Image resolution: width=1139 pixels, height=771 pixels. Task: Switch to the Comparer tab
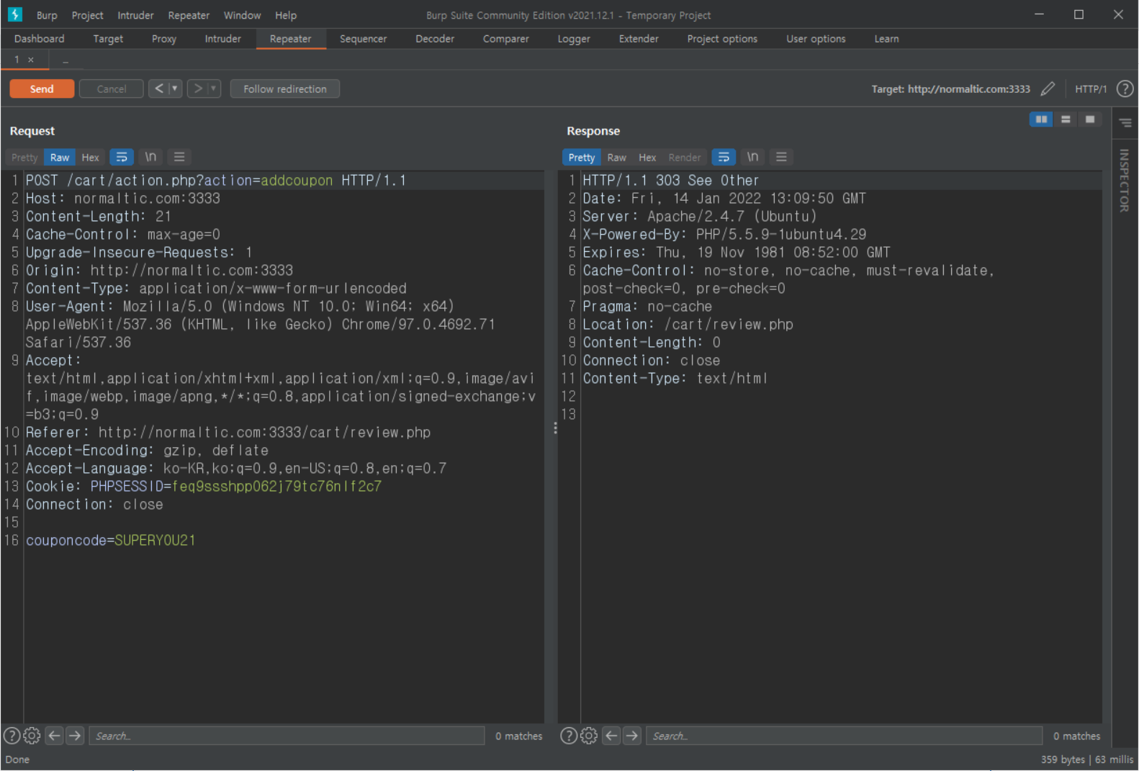pyautogui.click(x=505, y=39)
